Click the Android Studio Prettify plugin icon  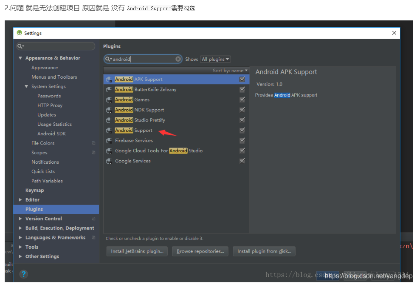pos(109,120)
